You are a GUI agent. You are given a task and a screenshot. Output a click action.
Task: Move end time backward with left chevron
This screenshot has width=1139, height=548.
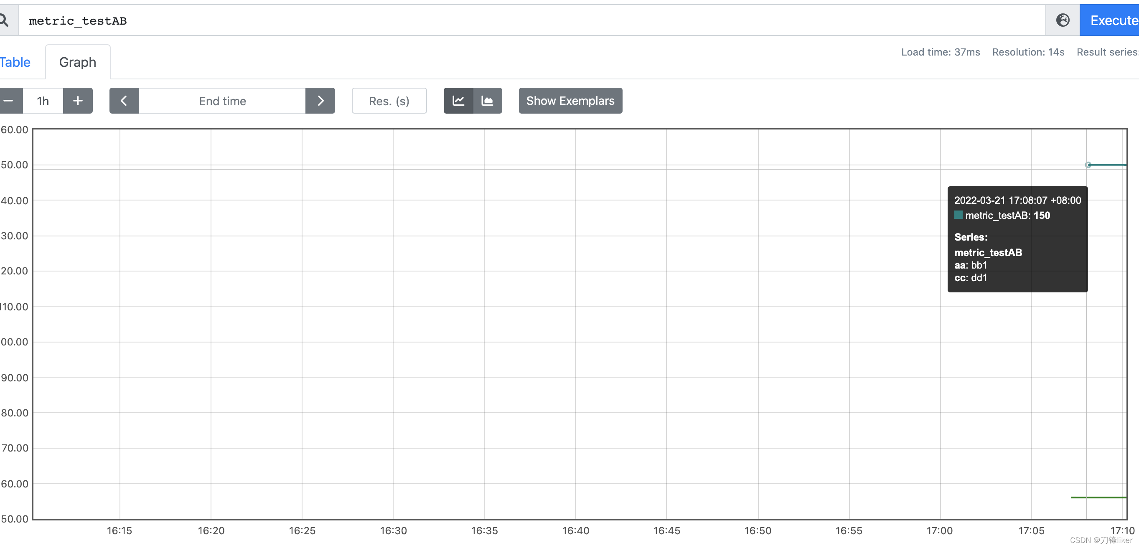pyautogui.click(x=124, y=101)
